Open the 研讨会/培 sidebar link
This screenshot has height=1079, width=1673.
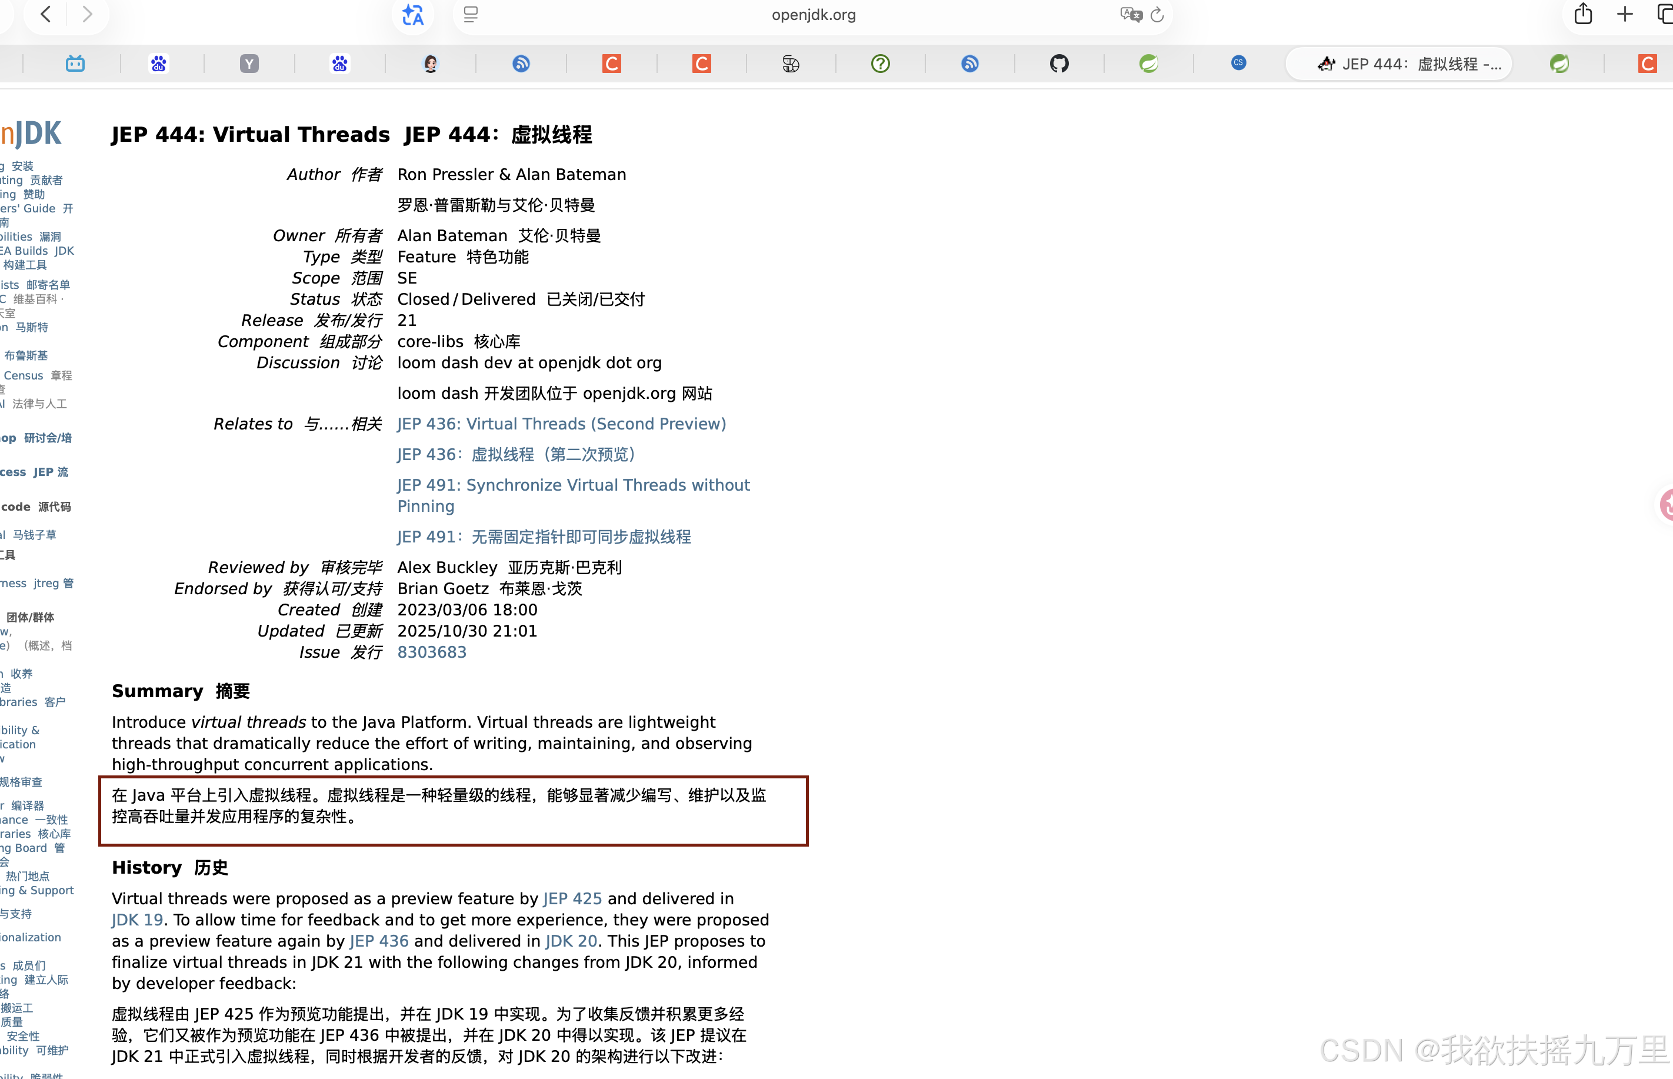click(48, 438)
